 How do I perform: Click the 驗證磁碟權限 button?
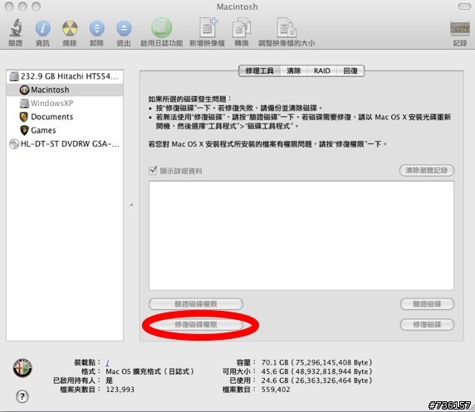(x=196, y=304)
